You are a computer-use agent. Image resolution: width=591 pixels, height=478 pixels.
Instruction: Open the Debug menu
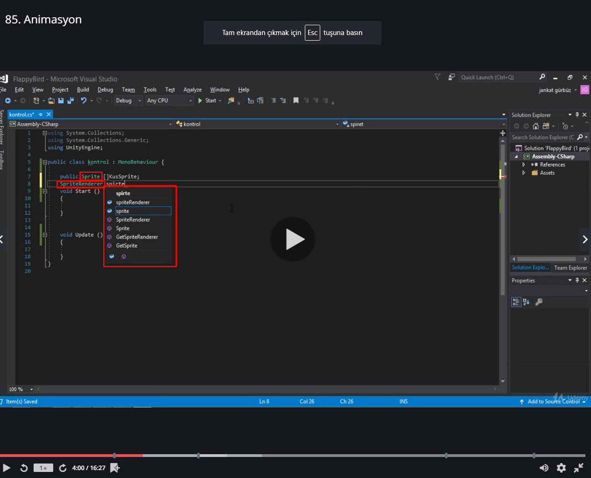click(x=106, y=90)
